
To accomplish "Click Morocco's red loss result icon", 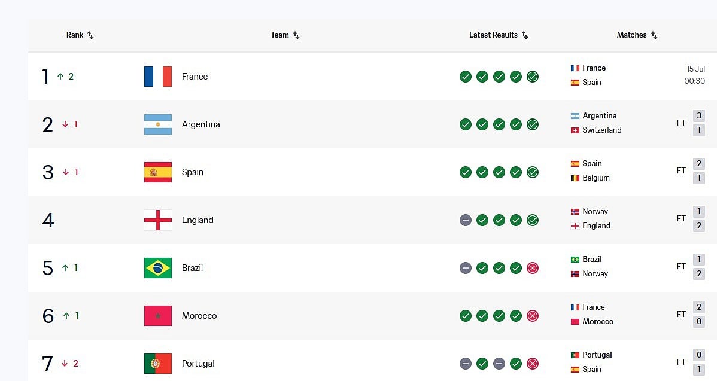I will pyautogui.click(x=533, y=316).
